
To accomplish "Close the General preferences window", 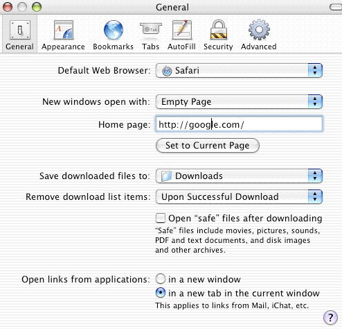I will point(8,7).
